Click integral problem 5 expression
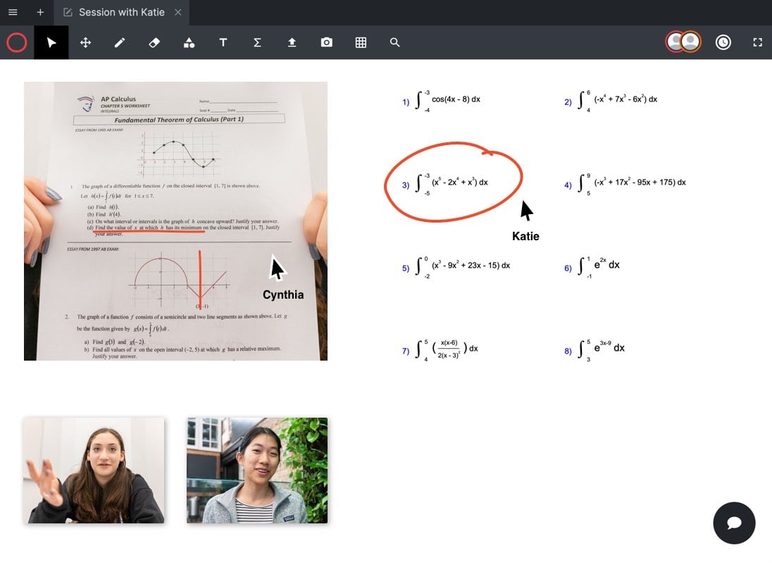The image size is (772, 579). pyautogui.click(x=456, y=268)
